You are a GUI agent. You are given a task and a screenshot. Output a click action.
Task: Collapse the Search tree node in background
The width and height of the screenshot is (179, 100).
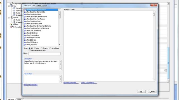tap(9, 17)
